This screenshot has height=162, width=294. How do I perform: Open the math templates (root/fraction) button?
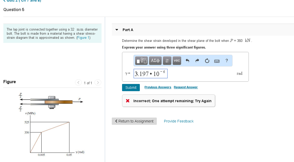[x=142, y=60]
